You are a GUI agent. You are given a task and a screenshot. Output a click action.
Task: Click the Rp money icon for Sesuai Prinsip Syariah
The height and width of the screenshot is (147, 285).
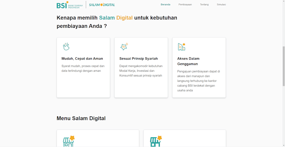pyautogui.click(x=124, y=47)
